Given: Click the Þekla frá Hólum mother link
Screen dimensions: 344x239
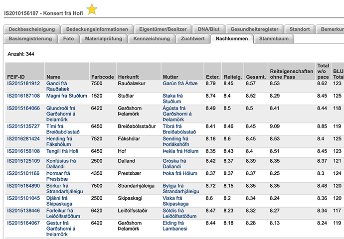Looking at the screenshot, I should pyautogui.click(x=180, y=151).
